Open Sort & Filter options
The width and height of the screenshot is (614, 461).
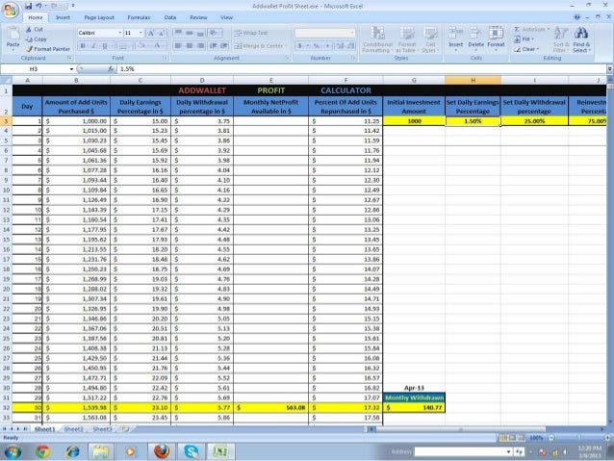(x=561, y=39)
